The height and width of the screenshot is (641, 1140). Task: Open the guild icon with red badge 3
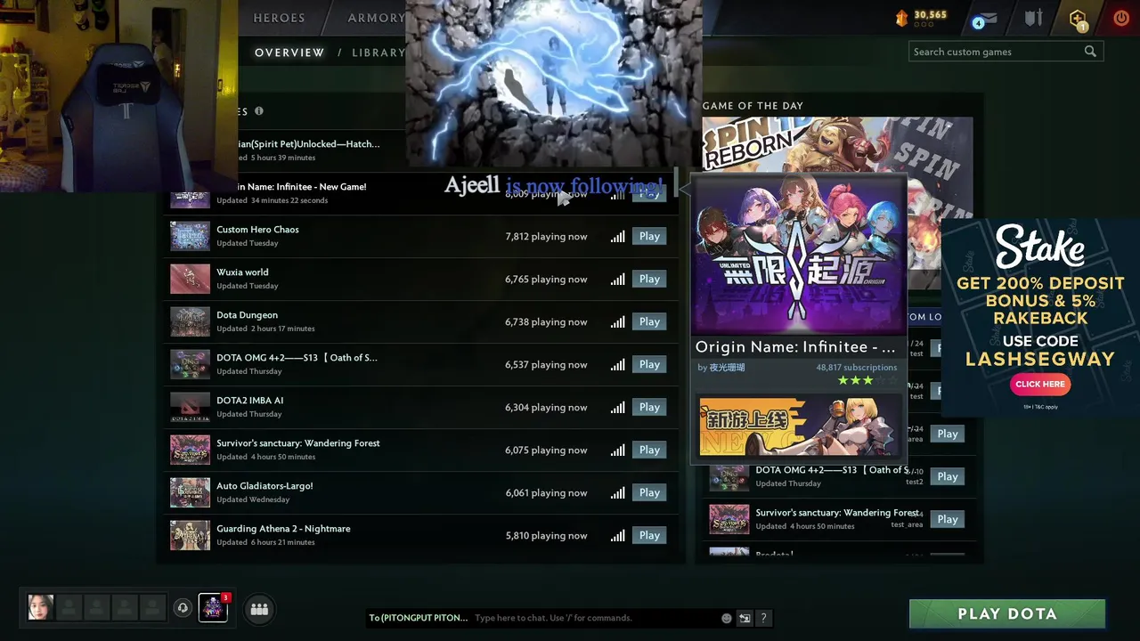coord(213,607)
